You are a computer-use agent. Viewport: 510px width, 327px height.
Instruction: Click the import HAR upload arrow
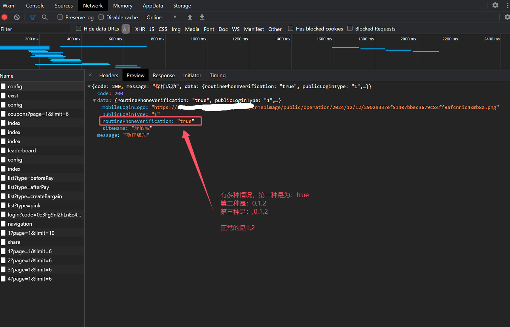click(x=190, y=17)
